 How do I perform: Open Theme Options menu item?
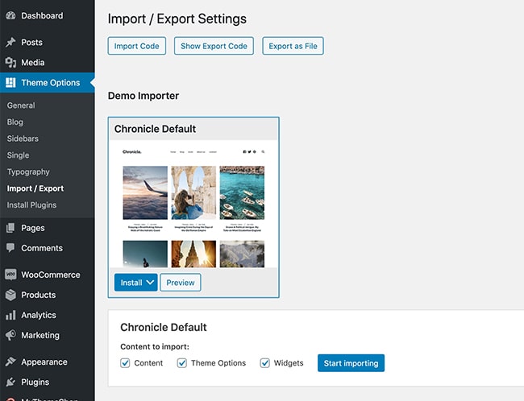click(x=47, y=82)
